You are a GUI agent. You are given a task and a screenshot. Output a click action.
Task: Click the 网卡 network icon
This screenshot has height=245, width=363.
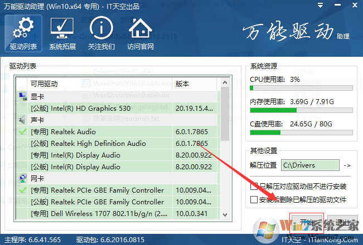[23, 178]
